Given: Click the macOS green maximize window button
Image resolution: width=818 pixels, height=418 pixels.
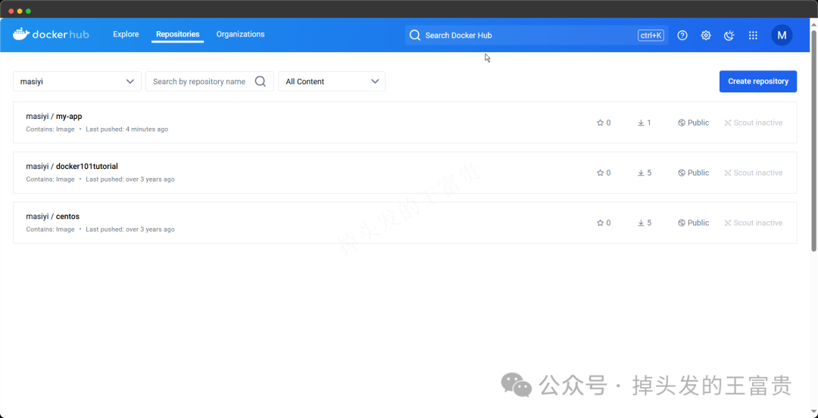Looking at the screenshot, I should click(x=28, y=11).
